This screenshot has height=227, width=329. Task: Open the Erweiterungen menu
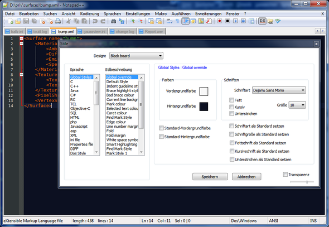[x=208, y=13]
